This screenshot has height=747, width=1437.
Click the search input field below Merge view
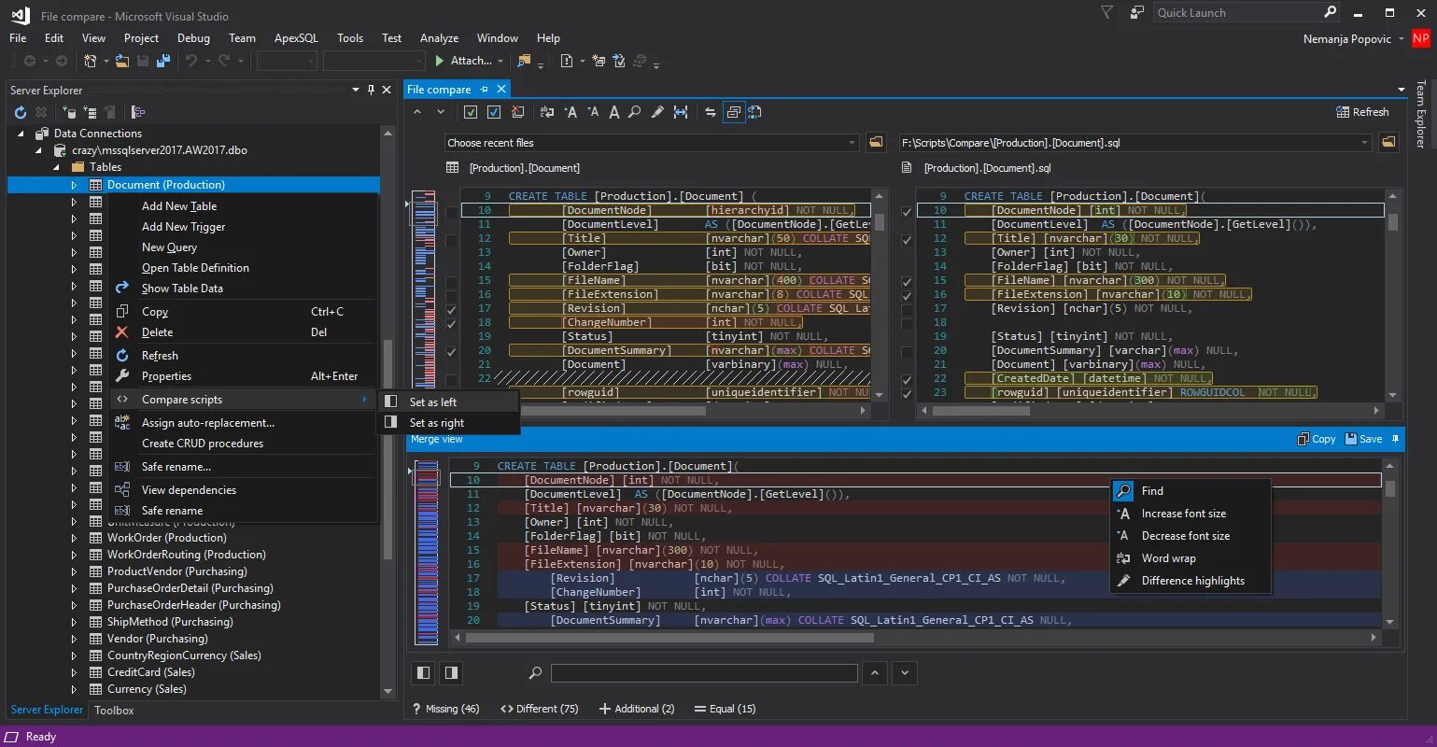[704, 673]
